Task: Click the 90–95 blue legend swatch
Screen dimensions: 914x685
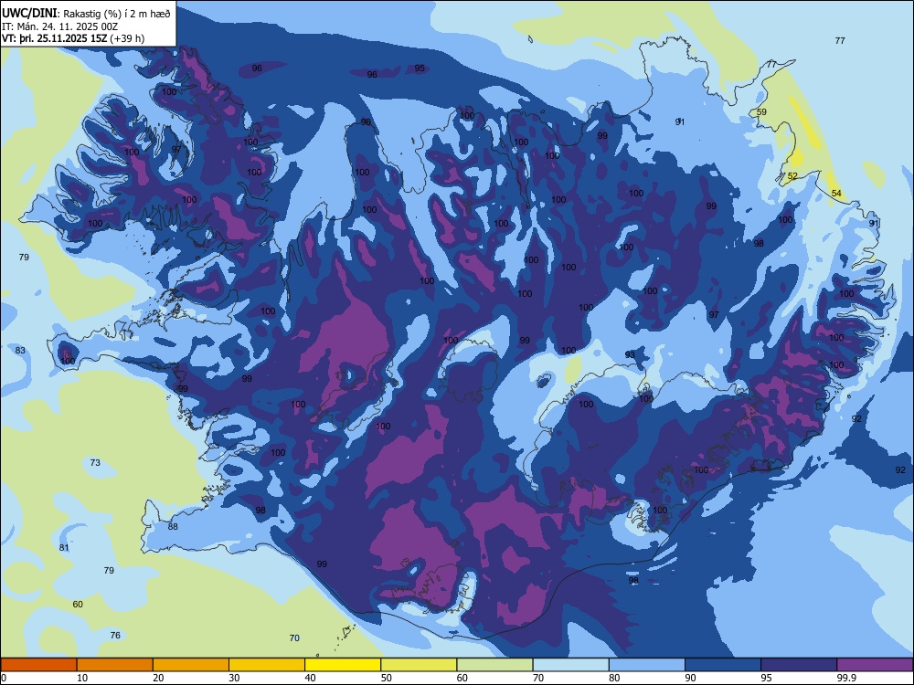Action: [x=723, y=665]
